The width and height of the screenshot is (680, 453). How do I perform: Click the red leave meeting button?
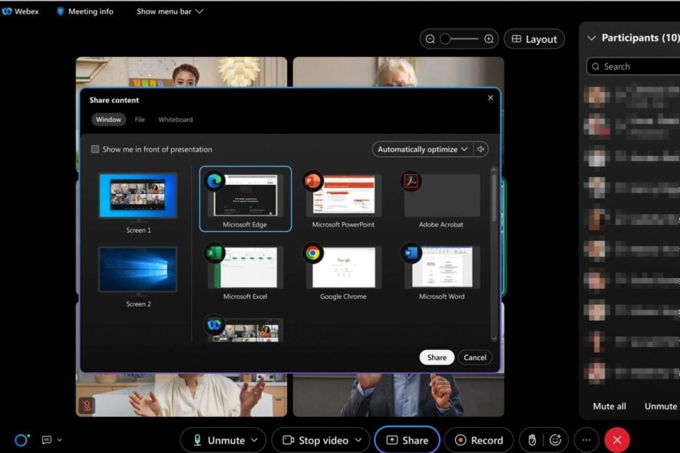617,440
